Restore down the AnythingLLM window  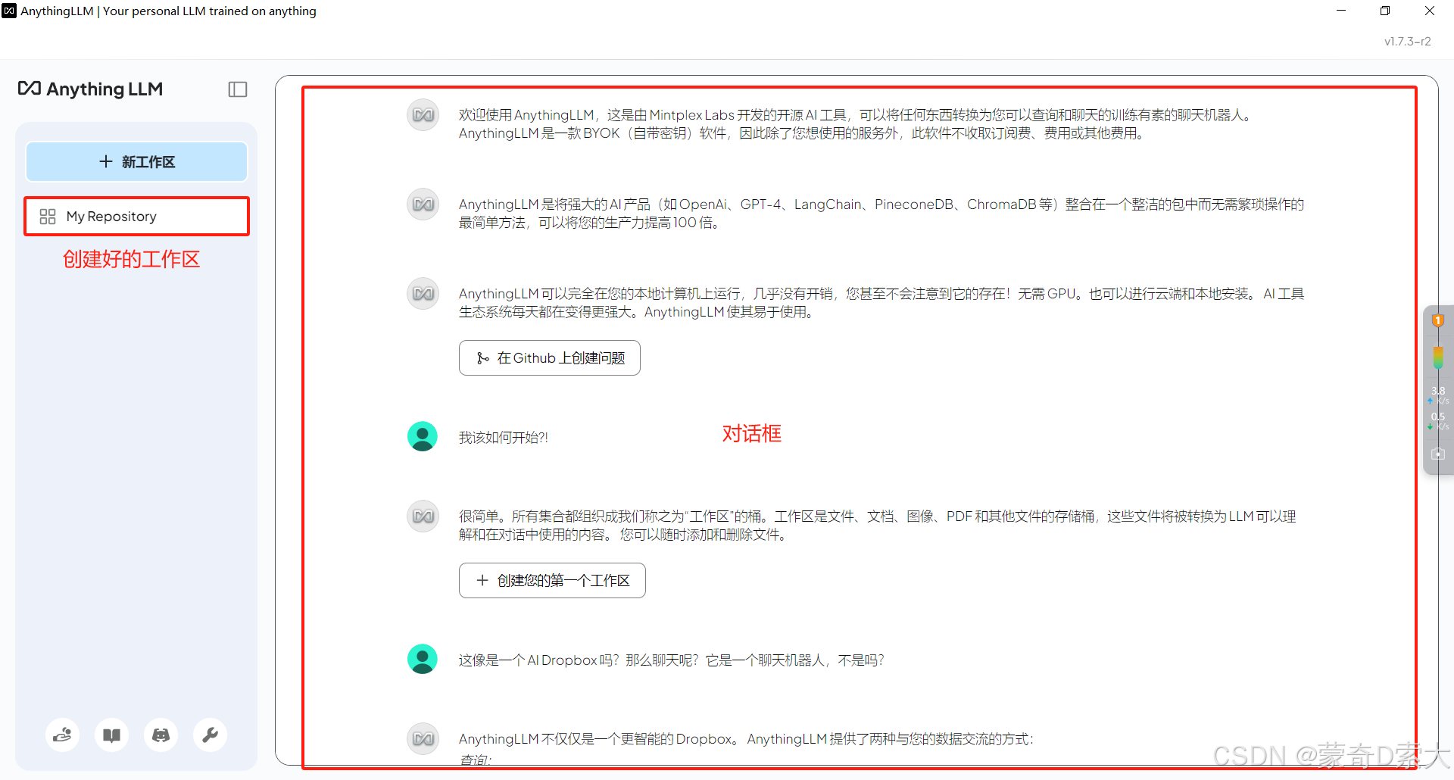pos(1385,11)
